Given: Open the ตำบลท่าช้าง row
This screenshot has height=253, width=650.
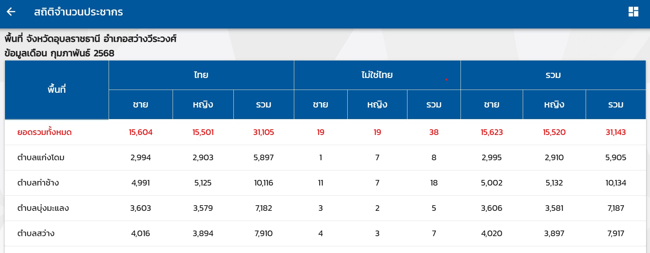Looking at the screenshot, I should coord(38,183).
